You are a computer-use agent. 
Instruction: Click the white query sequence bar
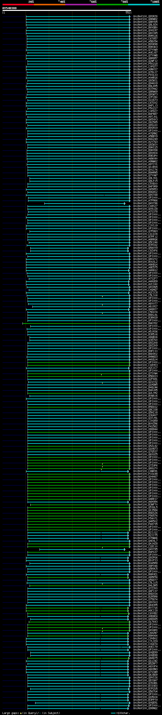click(67, 10)
